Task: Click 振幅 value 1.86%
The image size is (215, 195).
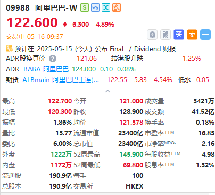Action: (63, 123)
